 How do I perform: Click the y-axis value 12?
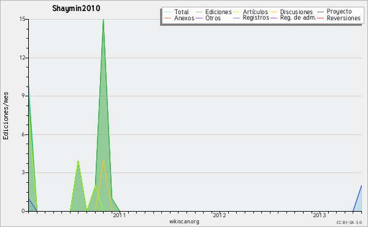(x=22, y=58)
